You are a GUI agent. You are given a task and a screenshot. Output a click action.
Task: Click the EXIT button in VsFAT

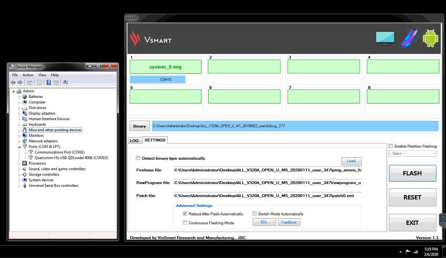pos(412,223)
